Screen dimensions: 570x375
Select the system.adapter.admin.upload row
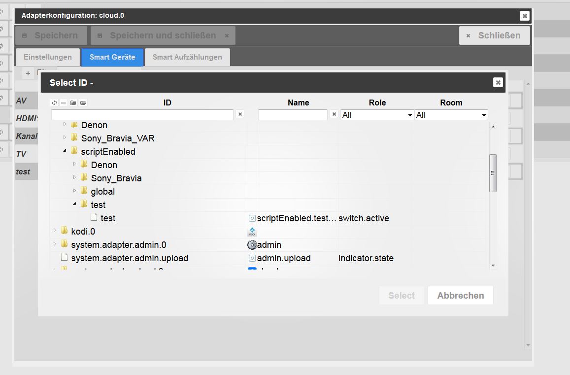(268, 258)
